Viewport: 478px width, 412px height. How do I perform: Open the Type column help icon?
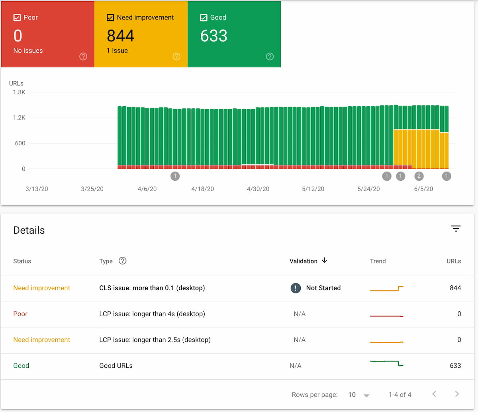pyautogui.click(x=122, y=261)
